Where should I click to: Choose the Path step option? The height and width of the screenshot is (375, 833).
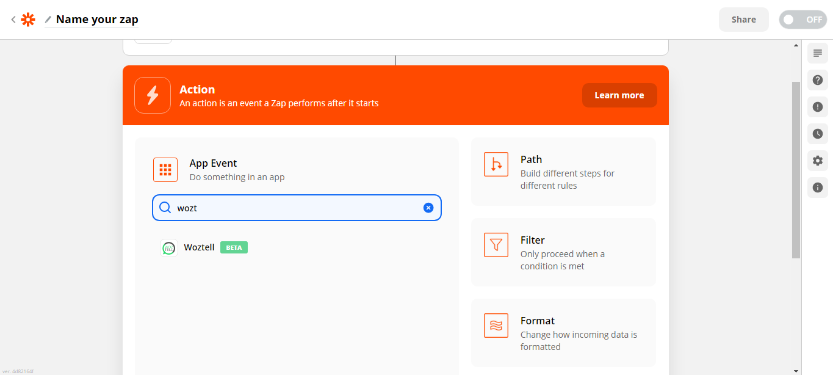(563, 172)
